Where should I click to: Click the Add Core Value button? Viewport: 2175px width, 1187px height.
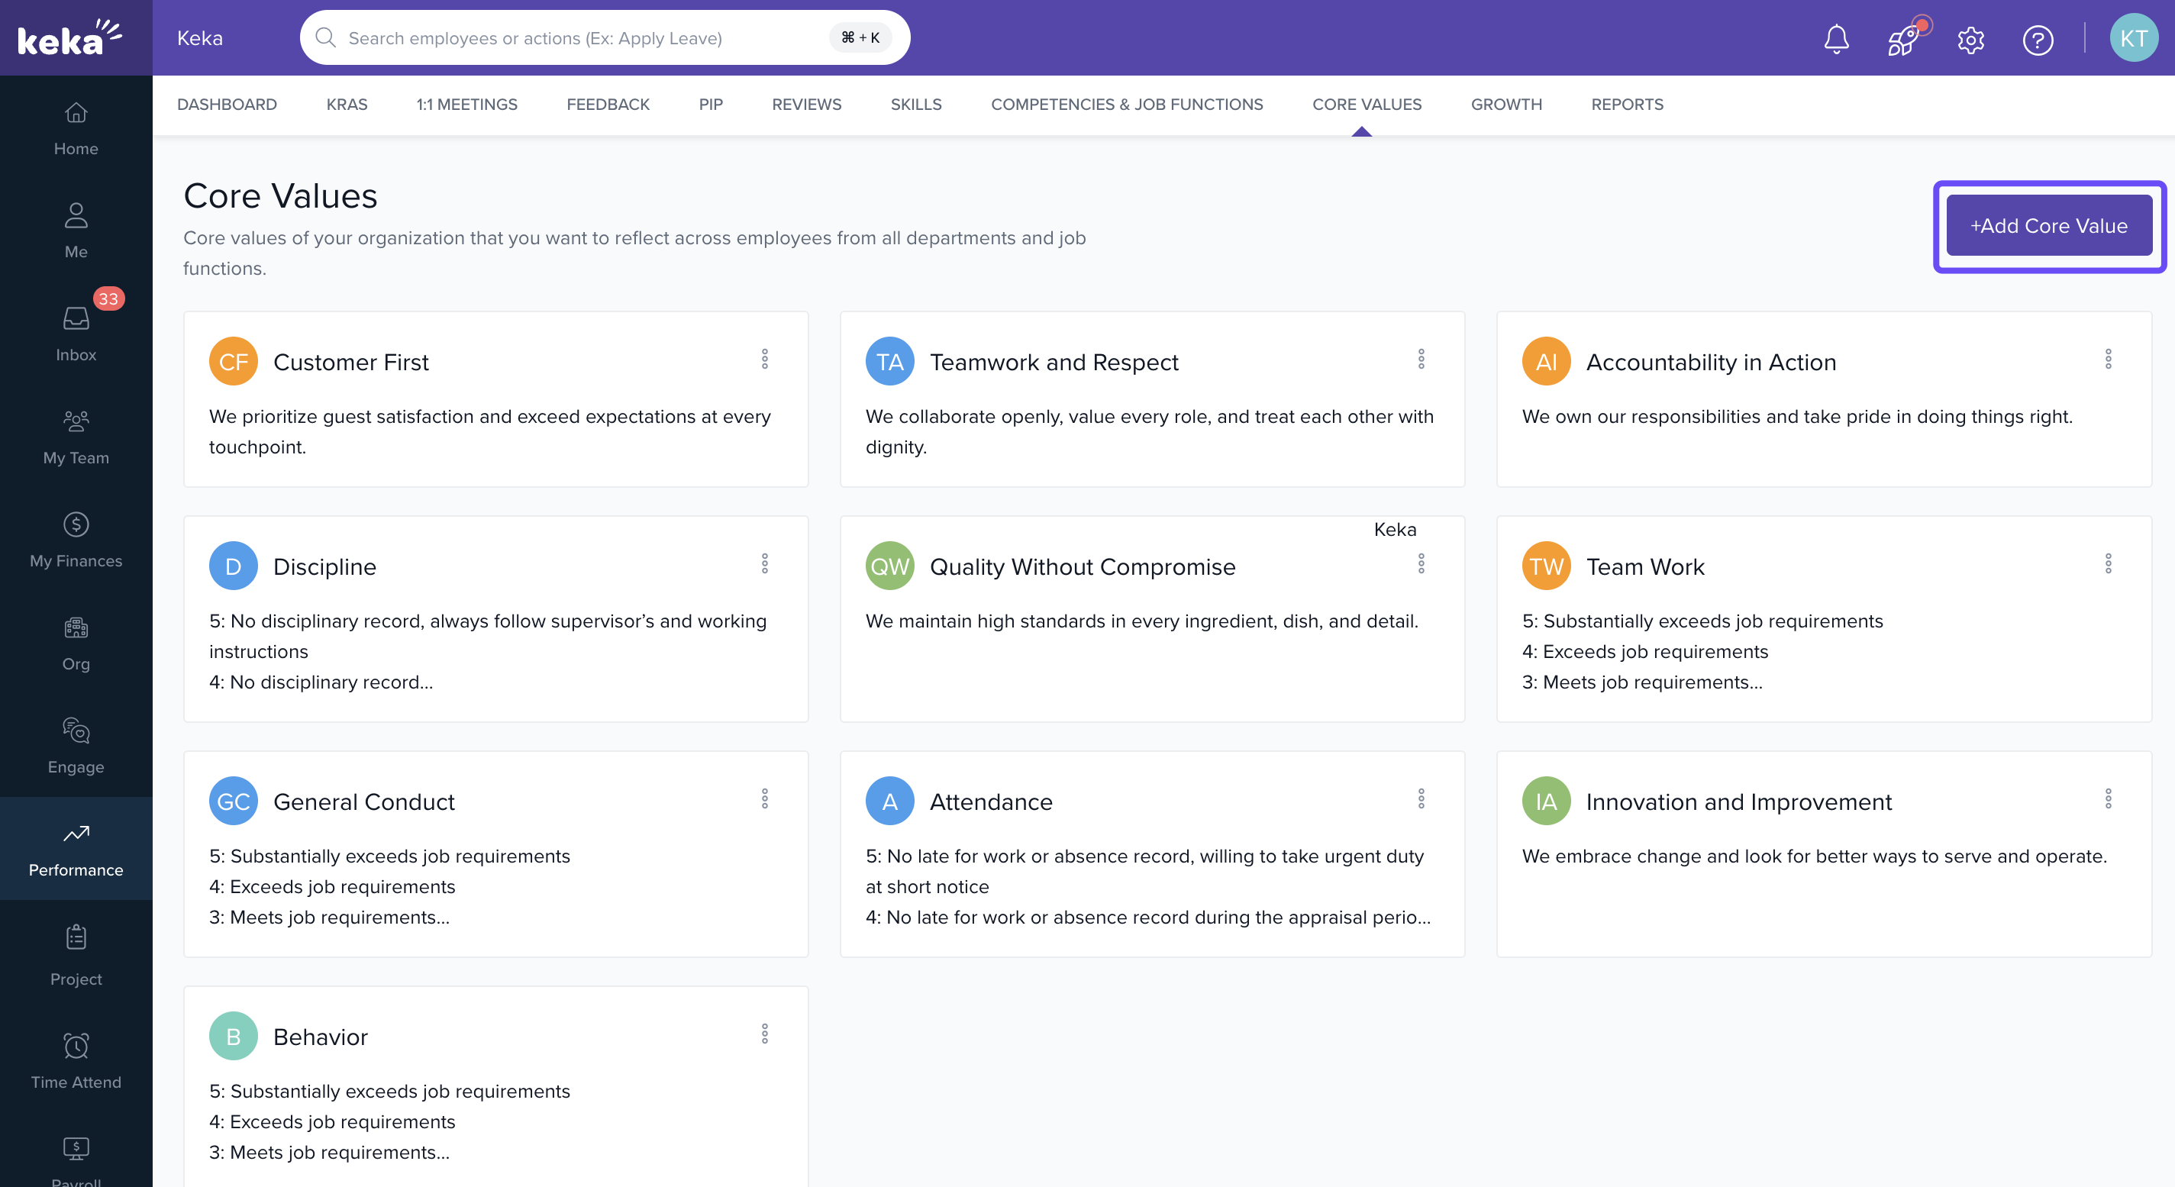pos(2048,225)
